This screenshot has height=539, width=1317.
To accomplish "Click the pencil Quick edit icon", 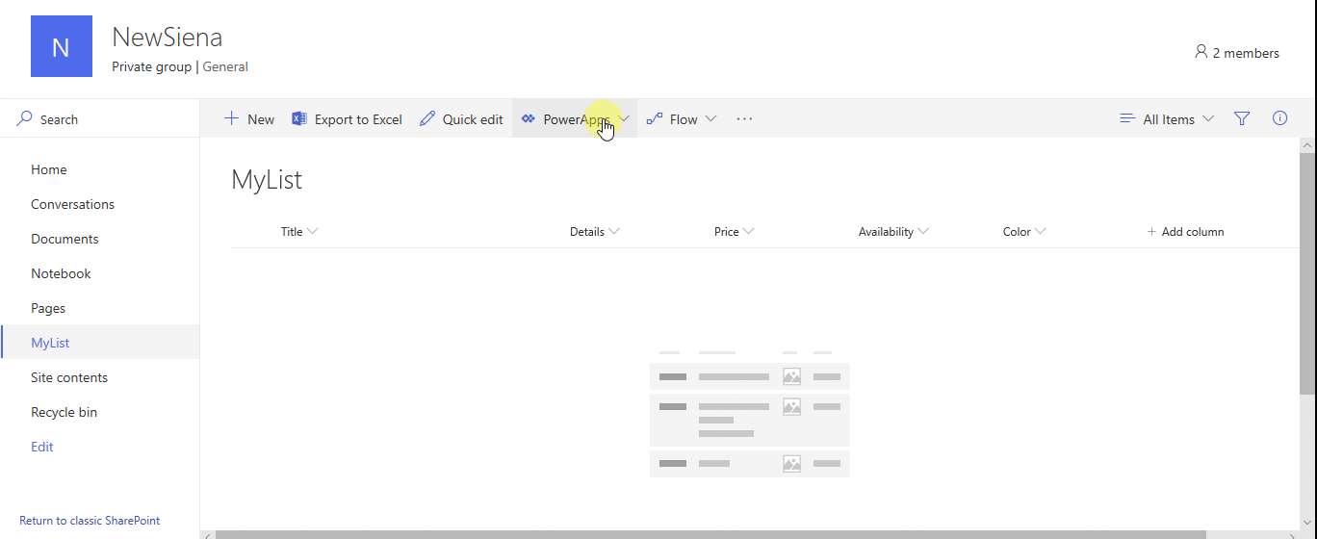I will (427, 118).
